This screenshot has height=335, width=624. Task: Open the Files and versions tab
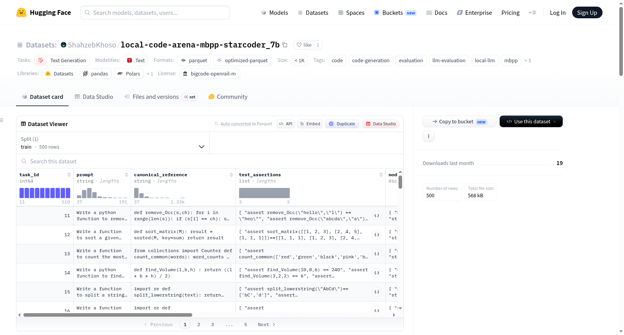click(x=161, y=96)
